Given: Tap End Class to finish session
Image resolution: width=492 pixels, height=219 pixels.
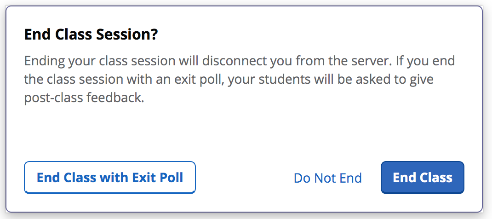Looking at the screenshot, I should (x=422, y=178).
